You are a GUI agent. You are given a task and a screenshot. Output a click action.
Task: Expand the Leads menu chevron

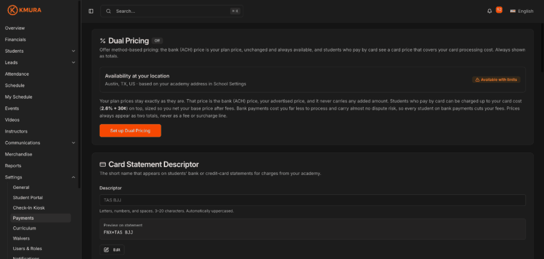pyautogui.click(x=73, y=62)
